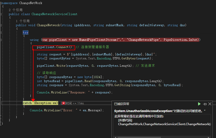The height and width of the screenshot is (138, 216).
Task: Click the red error icon beside catch
Action: click(x=63, y=103)
